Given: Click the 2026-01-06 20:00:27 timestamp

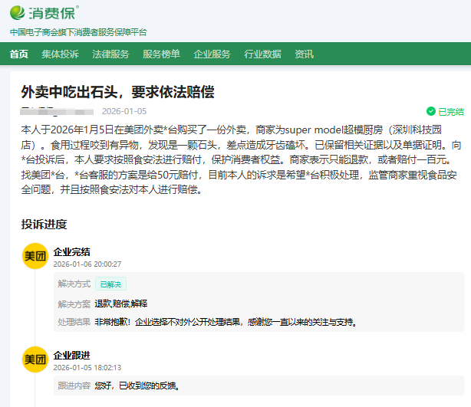Looking at the screenshot, I should (x=87, y=264).
